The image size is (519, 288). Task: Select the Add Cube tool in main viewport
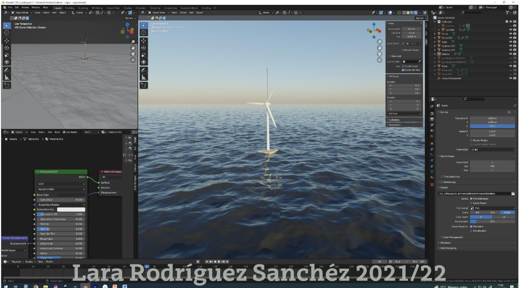coord(144,85)
